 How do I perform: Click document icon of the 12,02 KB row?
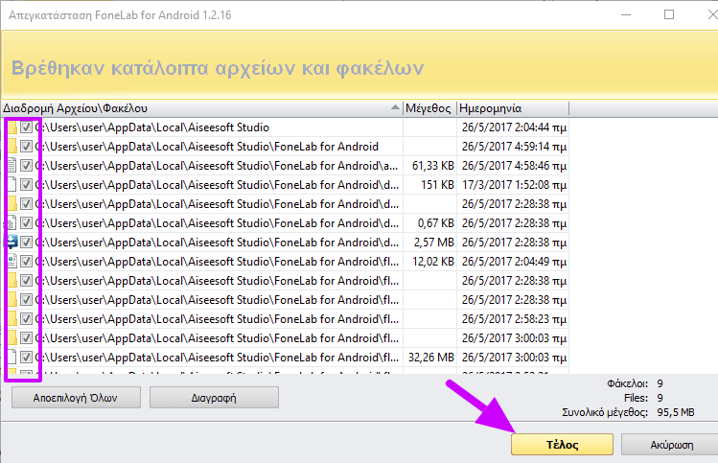click(x=12, y=262)
